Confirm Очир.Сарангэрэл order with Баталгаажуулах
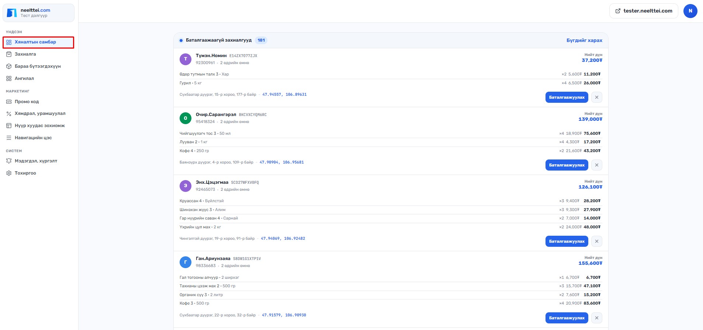Image resolution: width=703 pixels, height=330 pixels. point(567,165)
